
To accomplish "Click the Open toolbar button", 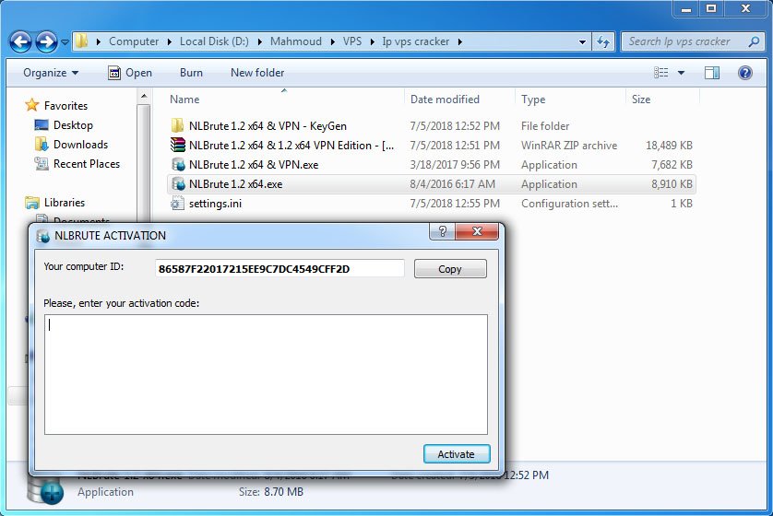I will click(x=130, y=73).
